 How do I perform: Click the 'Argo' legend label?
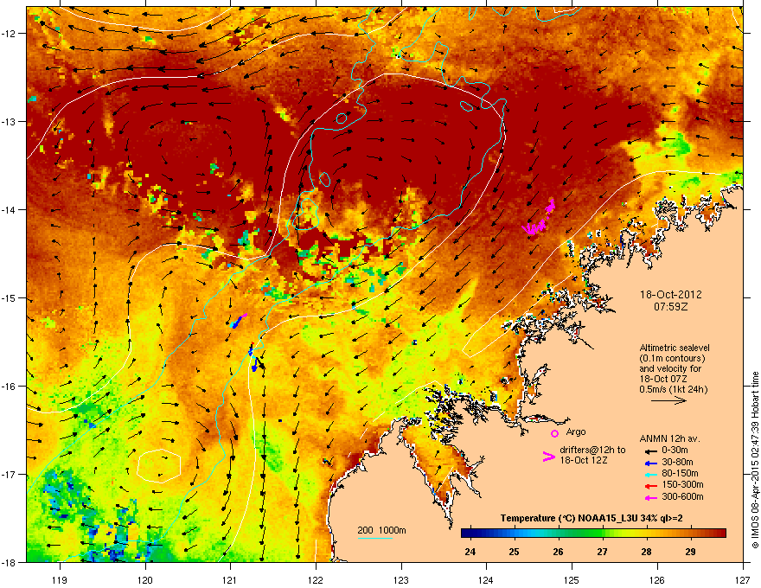point(576,431)
